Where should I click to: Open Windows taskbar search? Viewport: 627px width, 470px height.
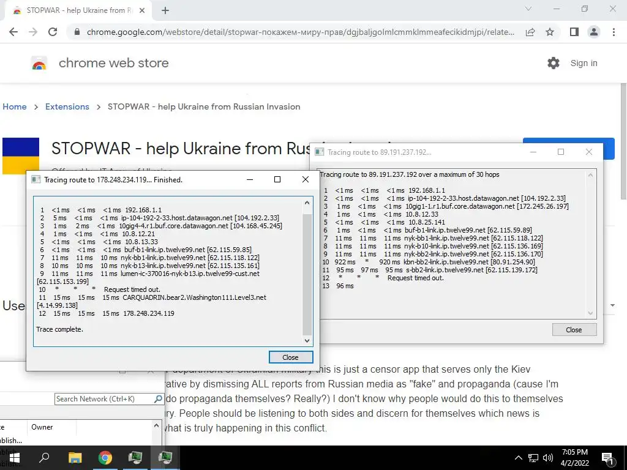pos(44,458)
